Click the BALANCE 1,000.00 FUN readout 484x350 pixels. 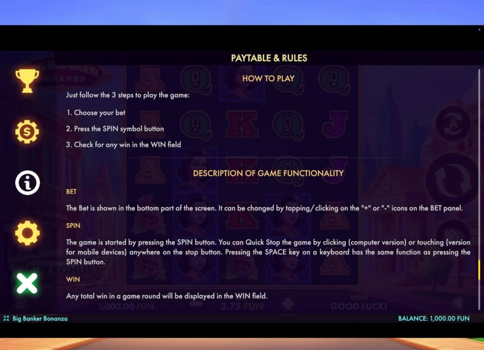(434, 319)
